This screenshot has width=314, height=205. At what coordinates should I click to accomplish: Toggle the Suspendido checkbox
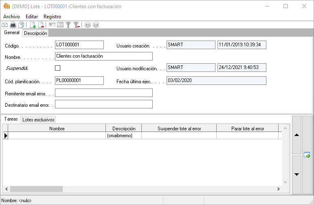(57, 68)
